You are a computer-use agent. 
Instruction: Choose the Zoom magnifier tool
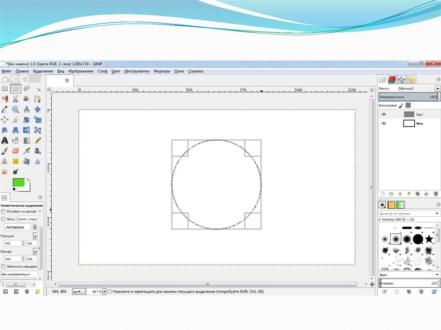pyautogui.click(x=16, y=109)
